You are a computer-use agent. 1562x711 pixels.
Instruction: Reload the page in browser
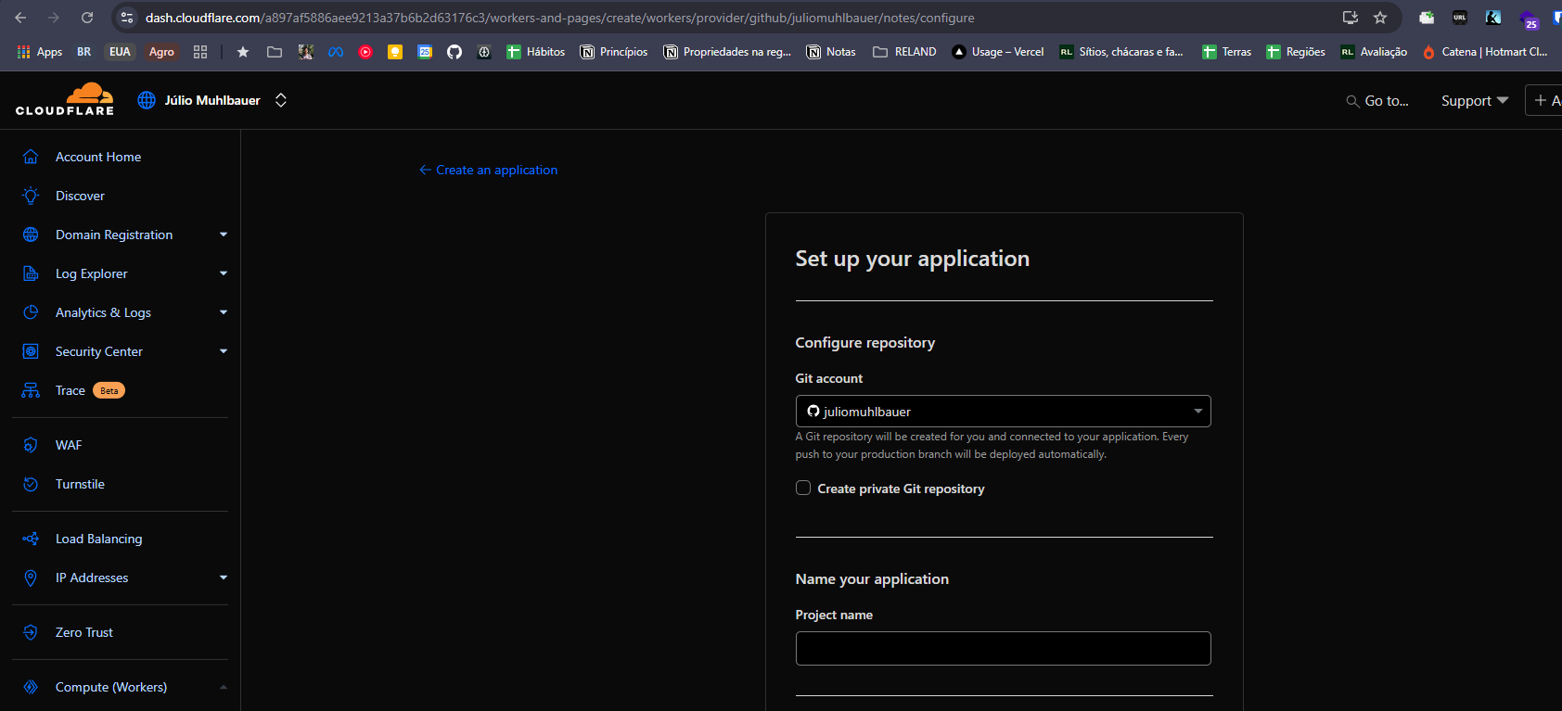pos(87,18)
